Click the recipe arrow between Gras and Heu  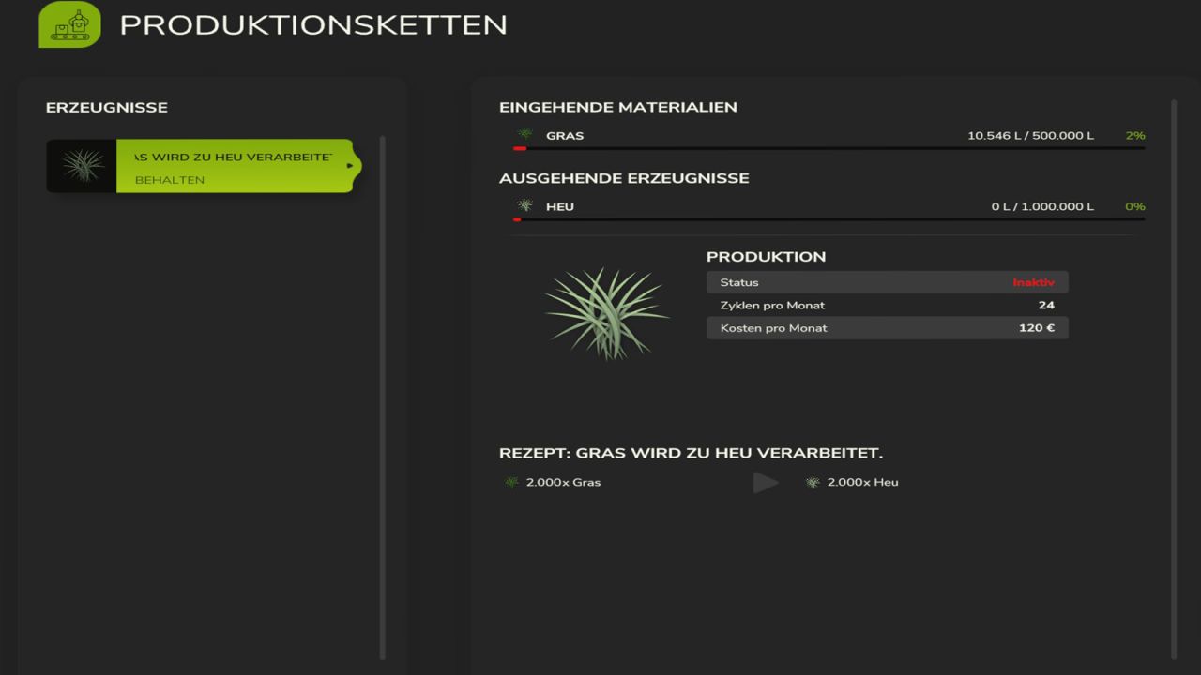pos(766,482)
